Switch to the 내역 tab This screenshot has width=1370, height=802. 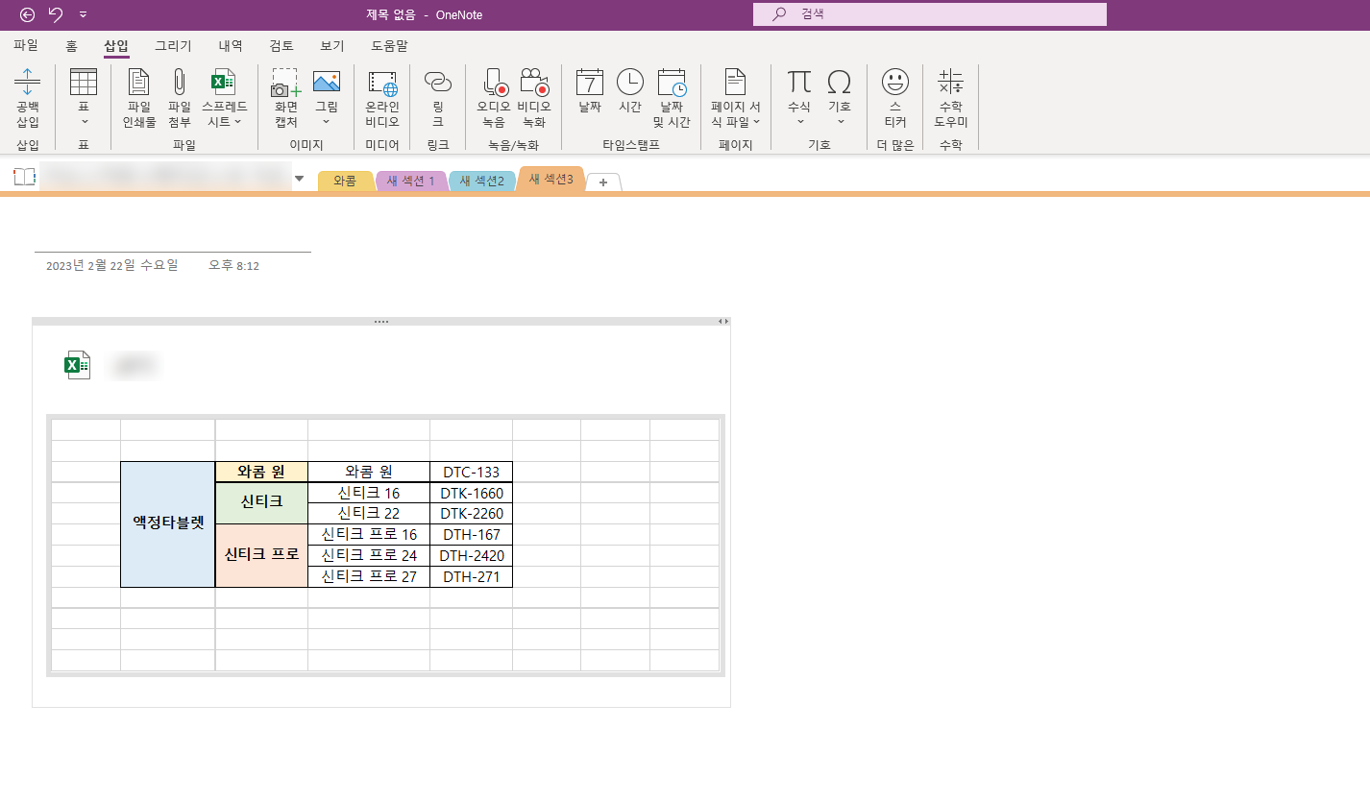(x=231, y=45)
